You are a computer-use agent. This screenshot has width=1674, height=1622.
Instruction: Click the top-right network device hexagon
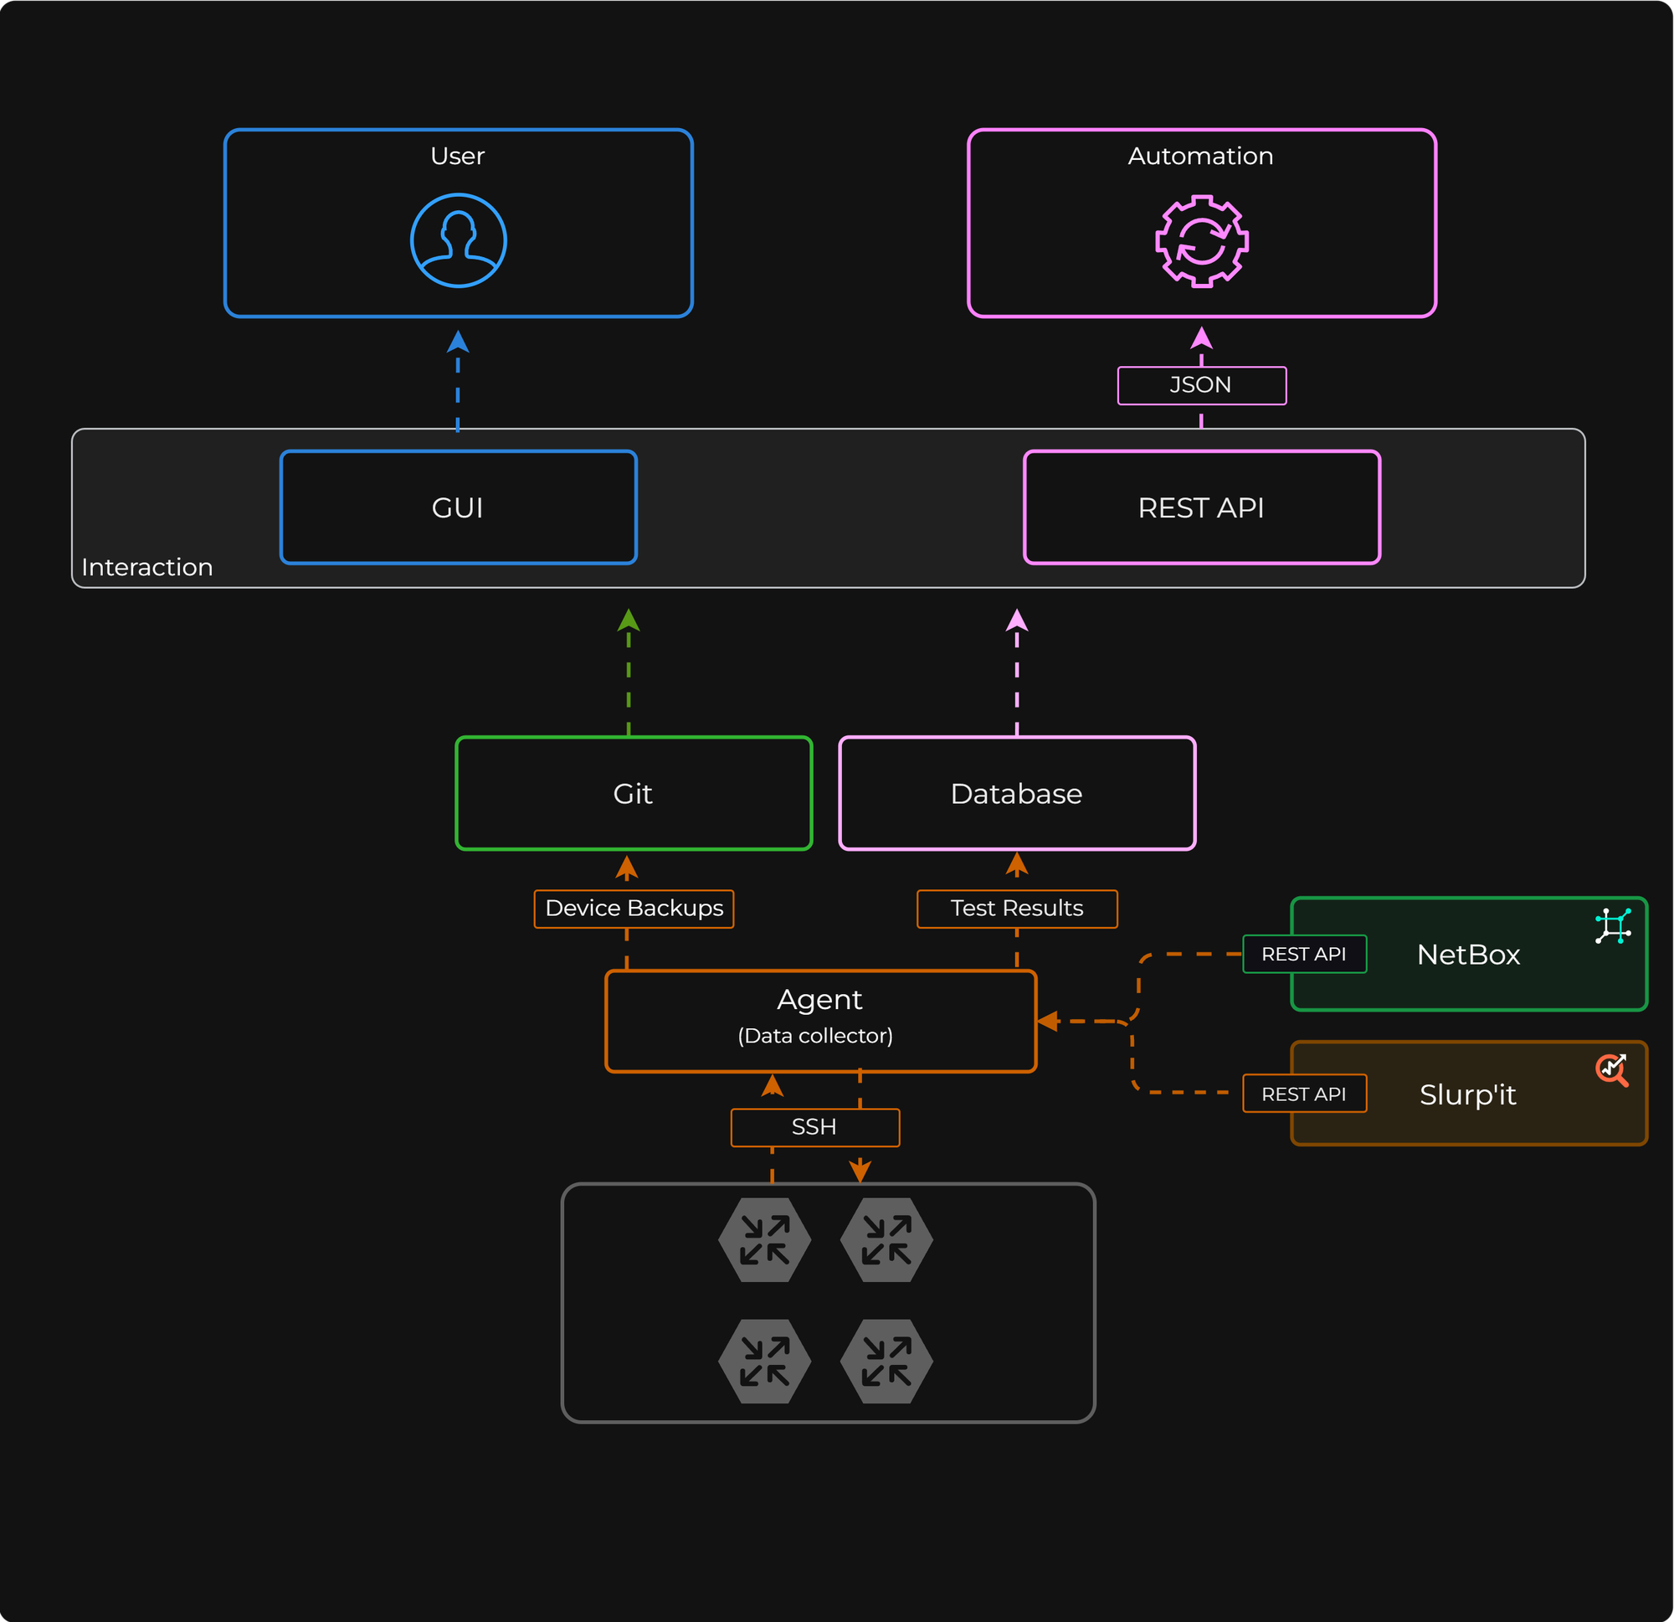pos(886,1239)
